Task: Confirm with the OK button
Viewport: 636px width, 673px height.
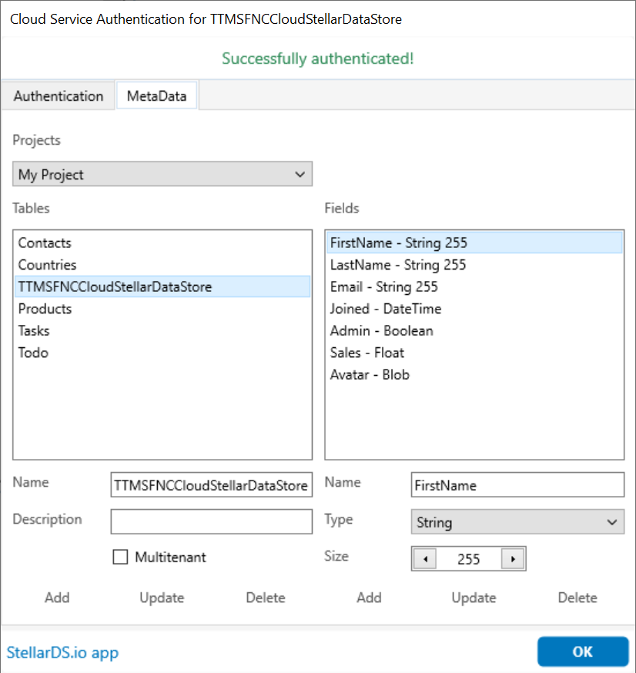Action: coord(583,651)
